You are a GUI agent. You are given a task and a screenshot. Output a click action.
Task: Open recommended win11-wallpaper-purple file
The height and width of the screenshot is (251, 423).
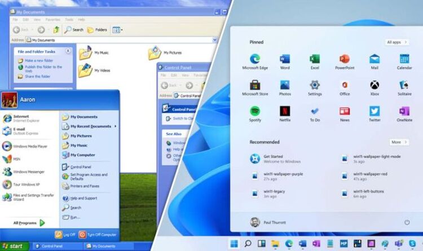coord(277,176)
